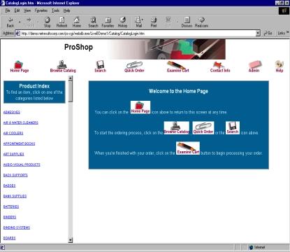Select the BATTERIES category link

tap(11, 206)
